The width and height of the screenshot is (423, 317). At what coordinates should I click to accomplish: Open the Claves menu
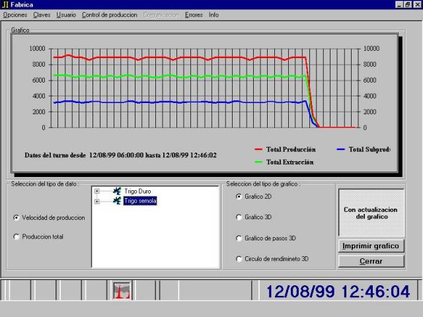pos(42,15)
